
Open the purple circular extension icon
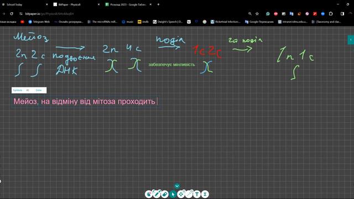click(307, 14)
